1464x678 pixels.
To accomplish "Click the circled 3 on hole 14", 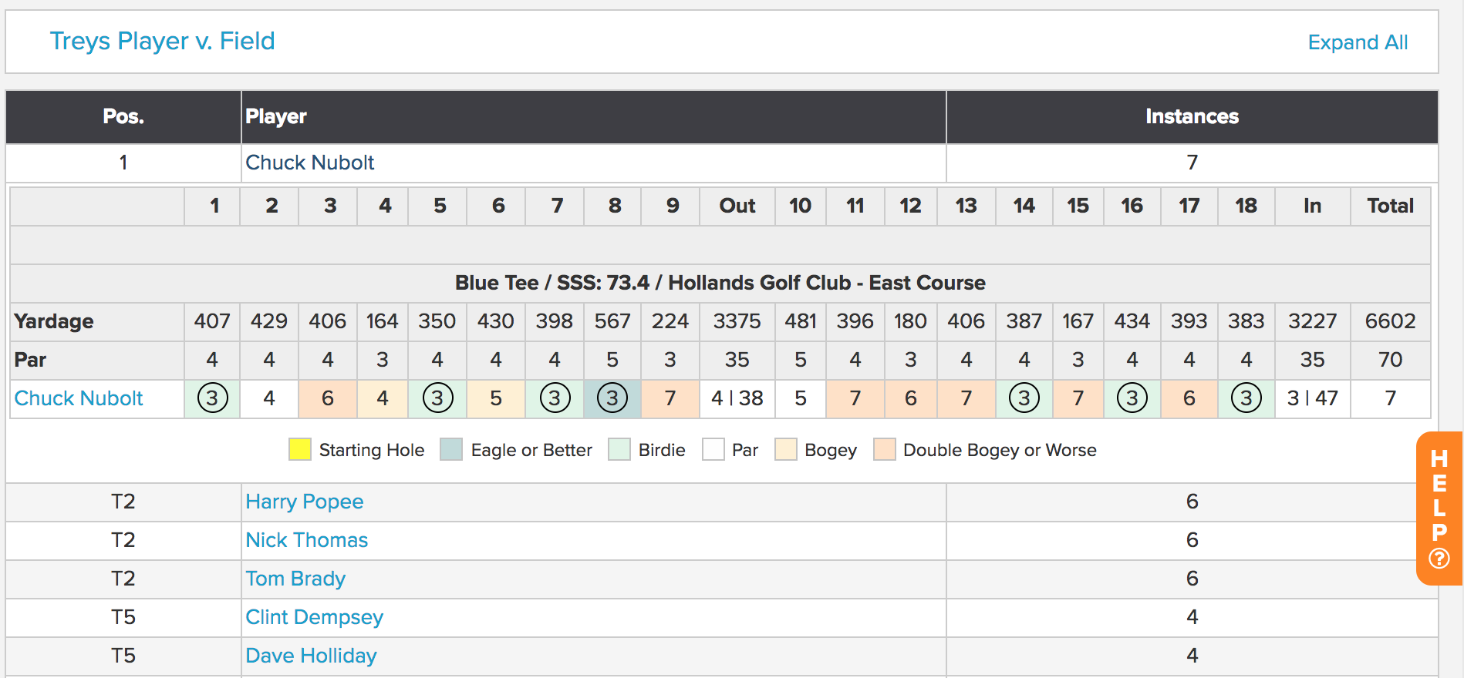I will pyautogui.click(x=1024, y=398).
